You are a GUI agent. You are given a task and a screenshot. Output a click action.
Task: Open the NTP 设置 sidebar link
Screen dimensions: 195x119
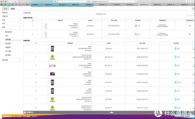pyautogui.click(x=8, y=51)
